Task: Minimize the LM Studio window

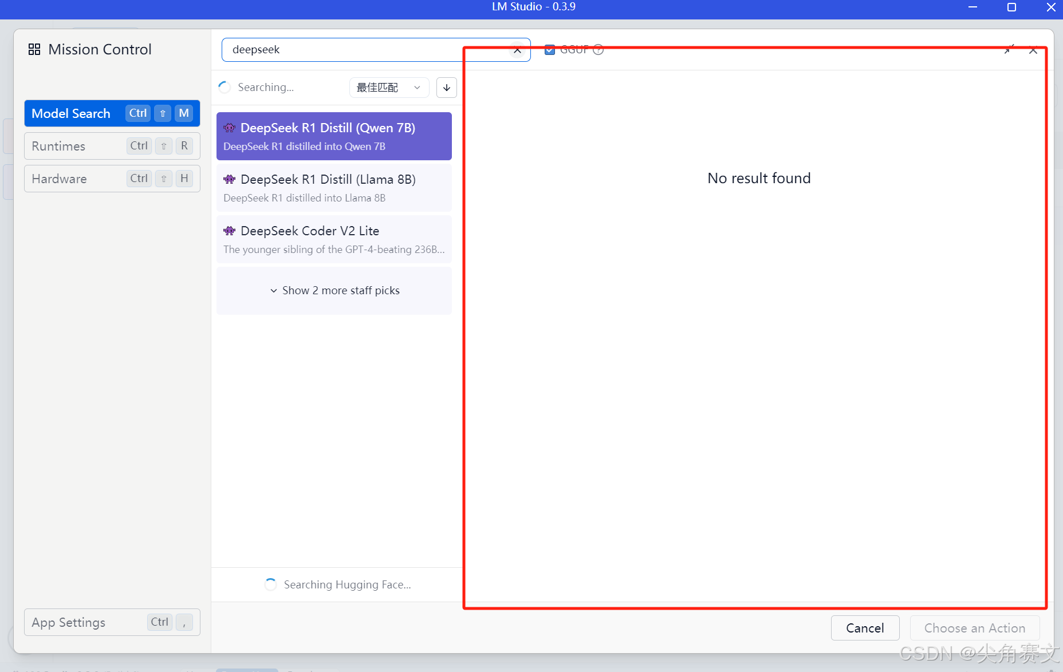Action: point(973,7)
